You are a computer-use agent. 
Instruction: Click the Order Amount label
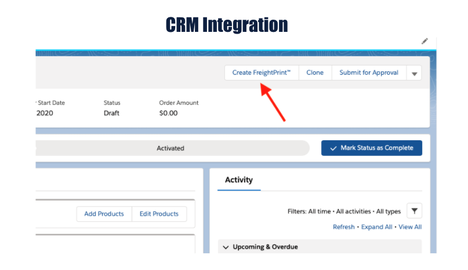click(179, 103)
